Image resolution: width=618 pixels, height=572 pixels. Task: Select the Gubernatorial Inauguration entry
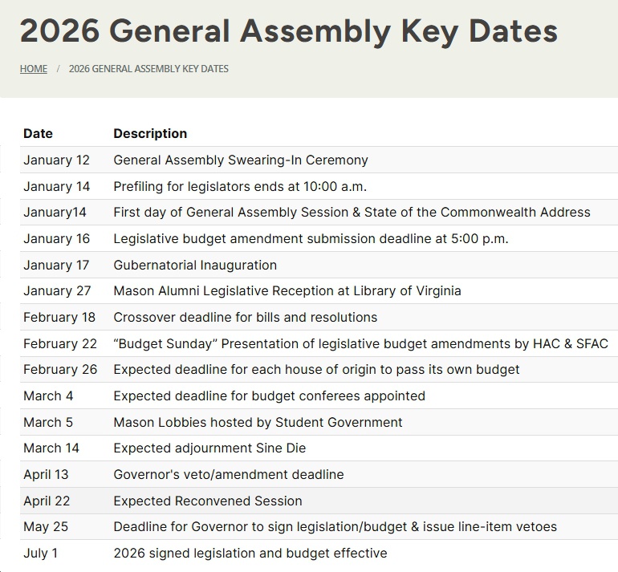coord(195,265)
